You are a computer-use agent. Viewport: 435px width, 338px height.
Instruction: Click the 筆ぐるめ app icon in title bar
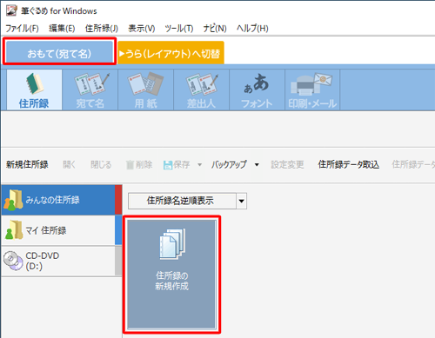coord(11,10)
